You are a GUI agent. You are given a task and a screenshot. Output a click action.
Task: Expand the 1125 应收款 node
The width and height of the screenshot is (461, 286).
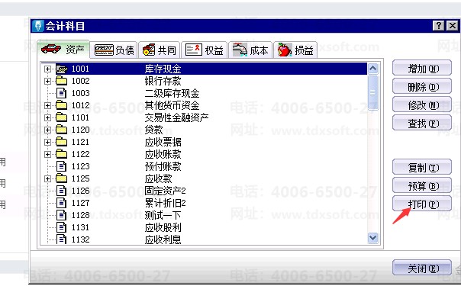47,178
